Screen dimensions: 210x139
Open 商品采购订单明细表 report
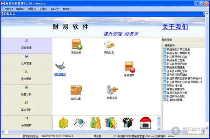pos(178,53)
